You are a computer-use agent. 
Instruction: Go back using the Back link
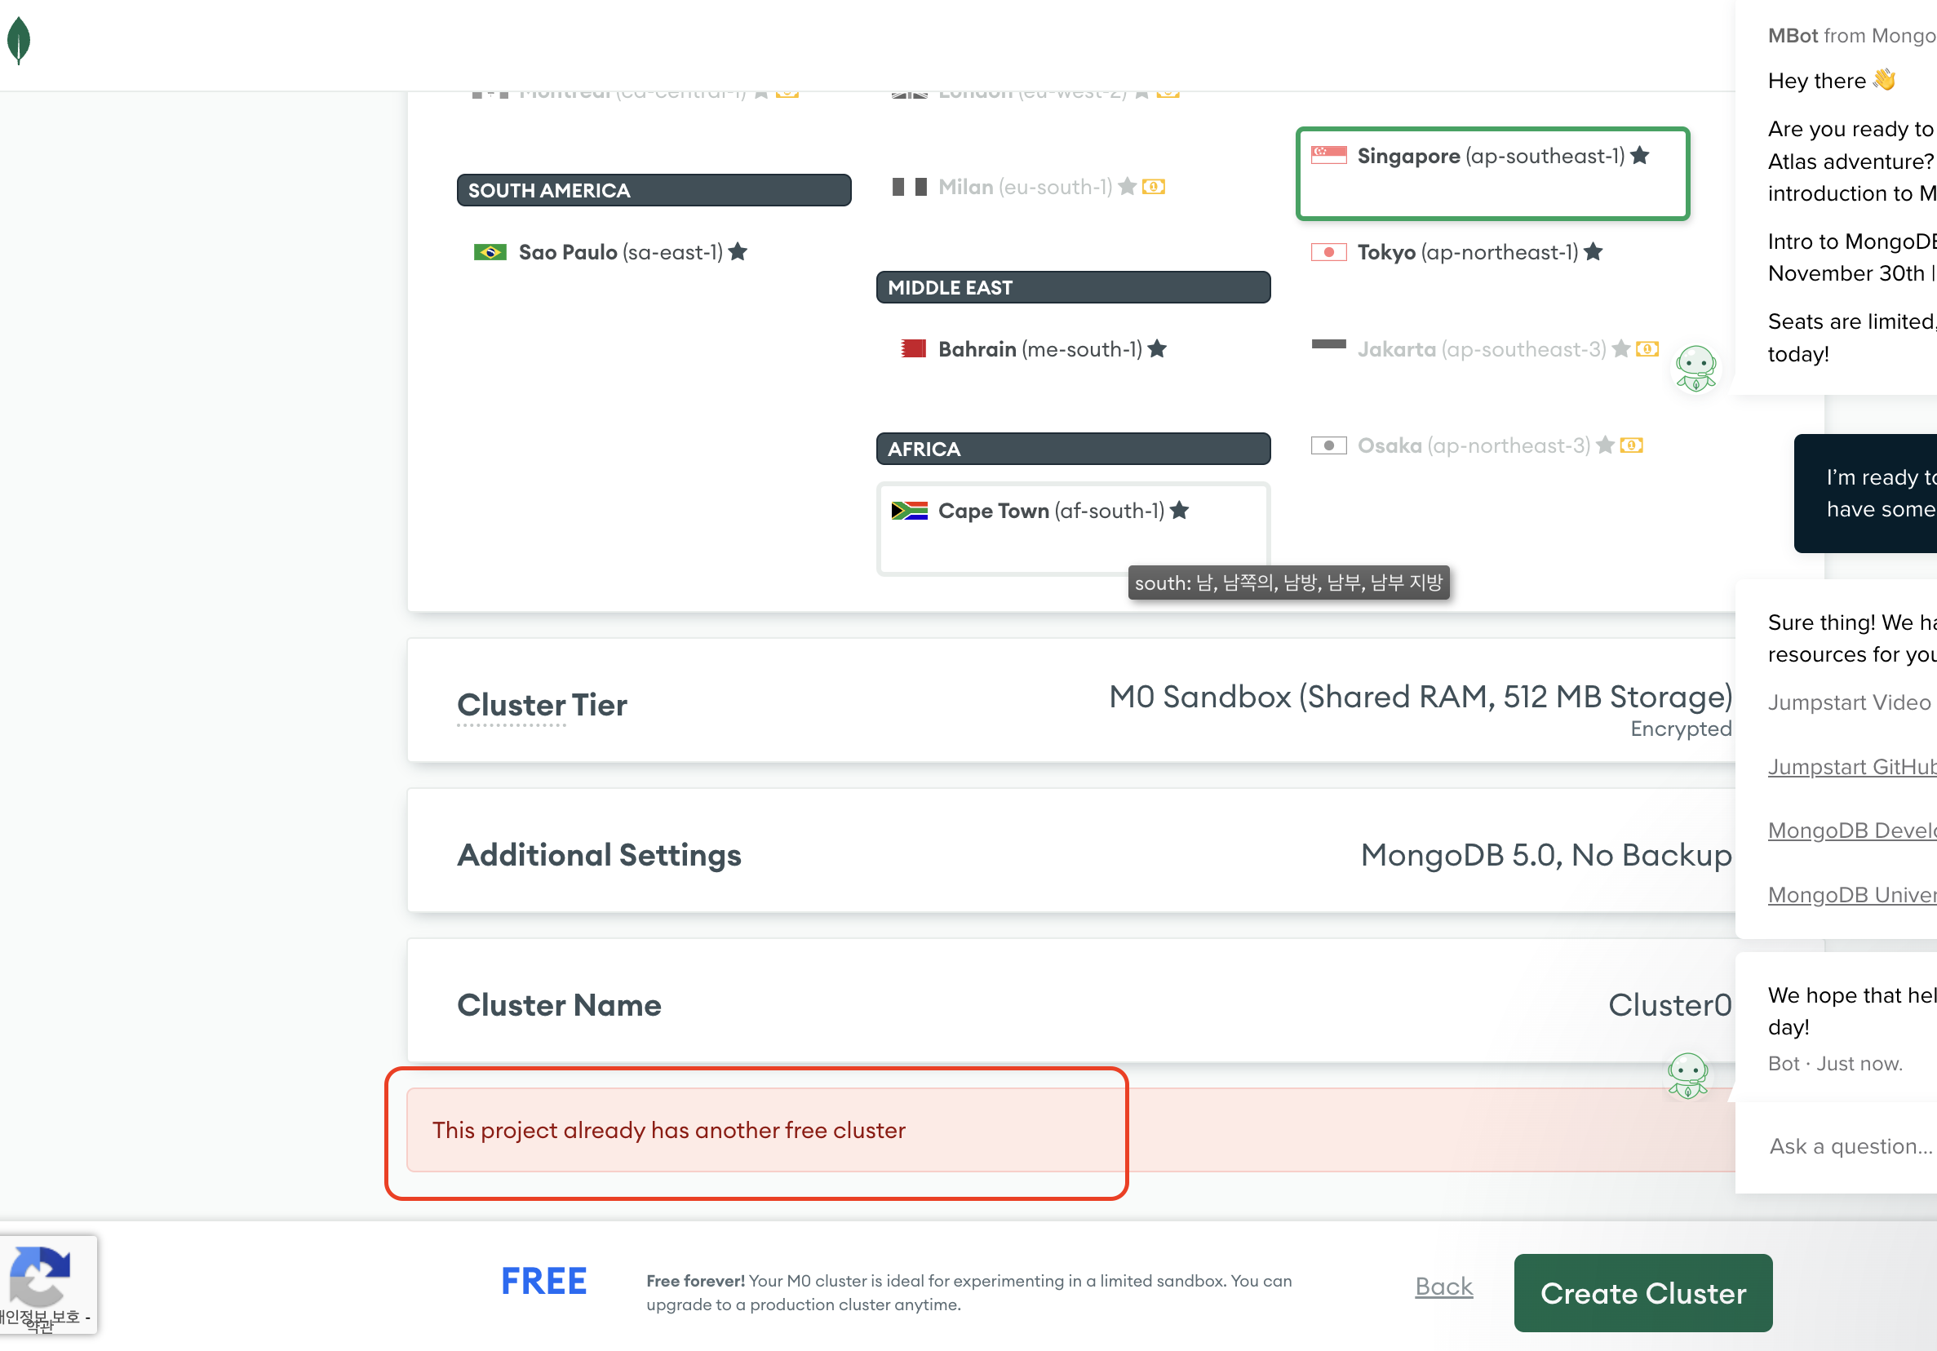[x=1443, y=1286]
